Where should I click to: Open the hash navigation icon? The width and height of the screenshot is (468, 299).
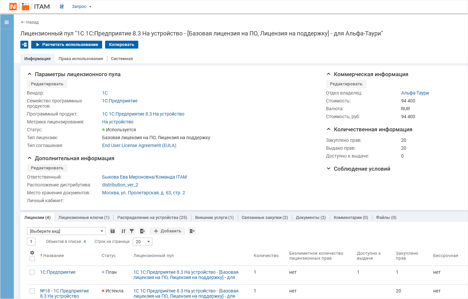tap(62, 7)
